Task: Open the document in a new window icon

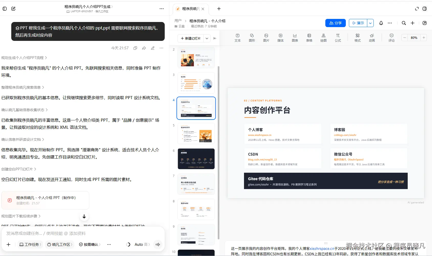Action: point(425,23)
